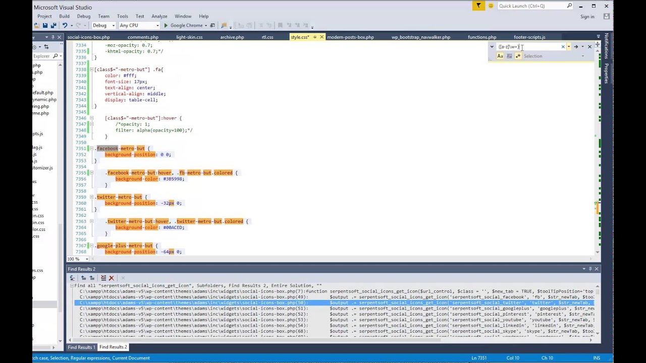This screenshot has width=646, height=363.
Task: Click the Quick Launch search magnifier
Action: 569,6
